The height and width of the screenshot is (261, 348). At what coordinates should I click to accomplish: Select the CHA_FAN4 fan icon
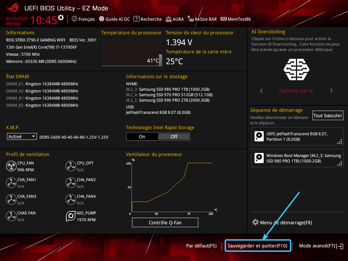tap(71, 199)
